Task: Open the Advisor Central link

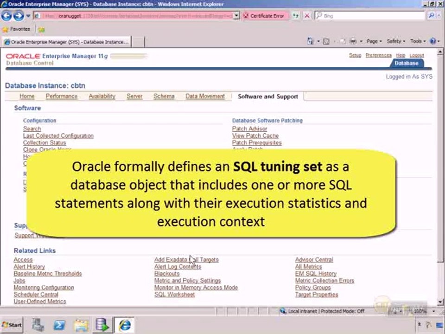Action: [x=314, y=260]
